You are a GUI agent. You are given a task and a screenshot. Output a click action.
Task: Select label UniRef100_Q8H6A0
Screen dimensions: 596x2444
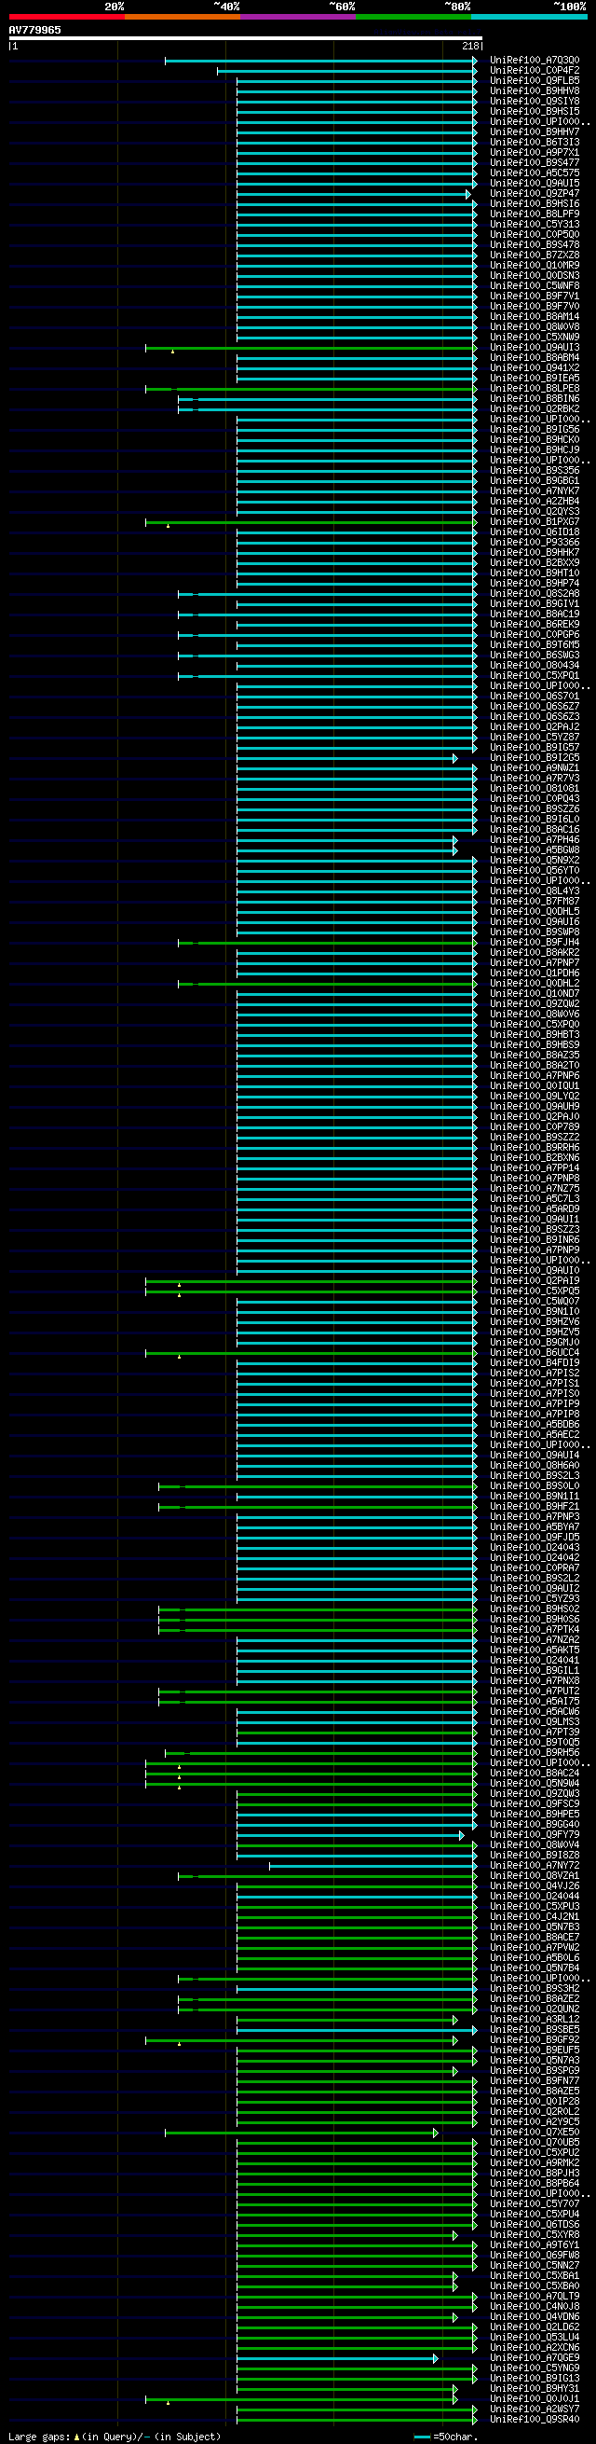point(535,1466)
